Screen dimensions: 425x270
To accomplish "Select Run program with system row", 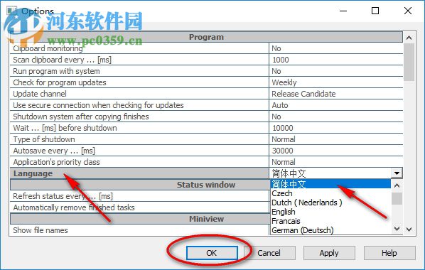I will pyautogui.click(x=139, y=71).
